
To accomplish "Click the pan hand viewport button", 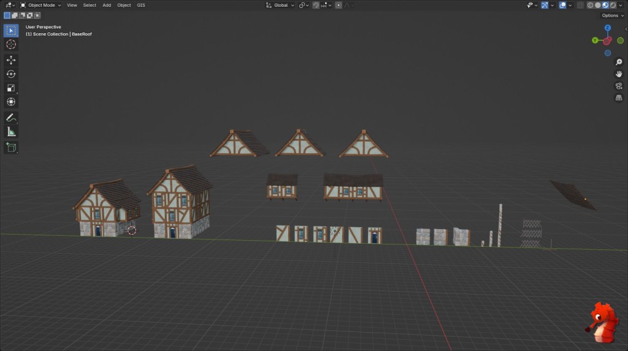I will 619,74.
